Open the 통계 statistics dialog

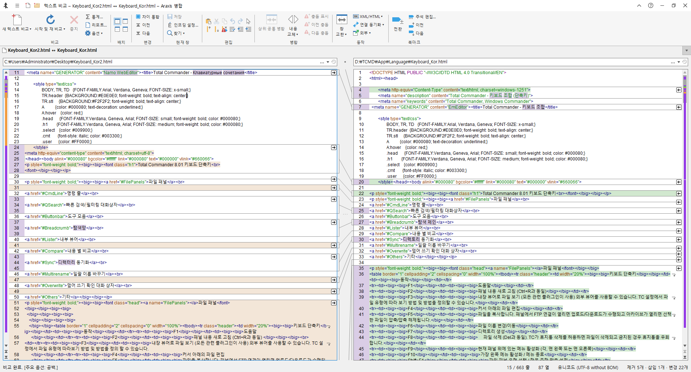[x=94, y=17]
